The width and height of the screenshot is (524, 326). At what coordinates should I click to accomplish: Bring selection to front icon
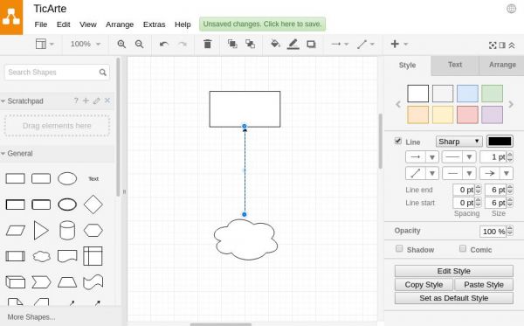coord(232,44)
